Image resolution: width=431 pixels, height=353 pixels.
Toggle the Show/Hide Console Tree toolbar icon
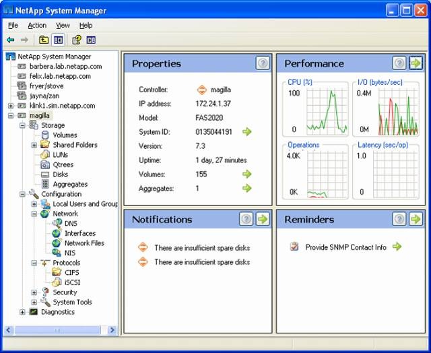click(58, 40)
